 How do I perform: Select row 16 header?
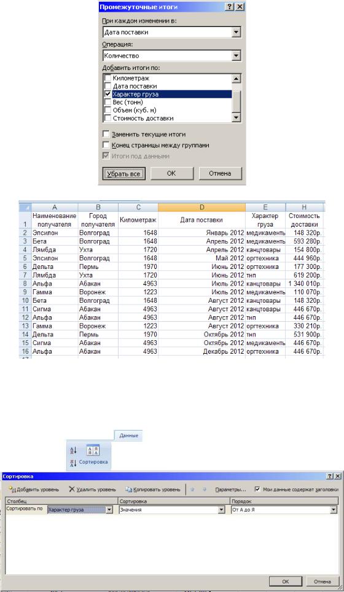[x=25, y=351]
